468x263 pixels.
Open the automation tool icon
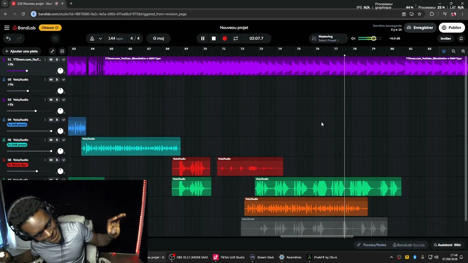point(52,51)
